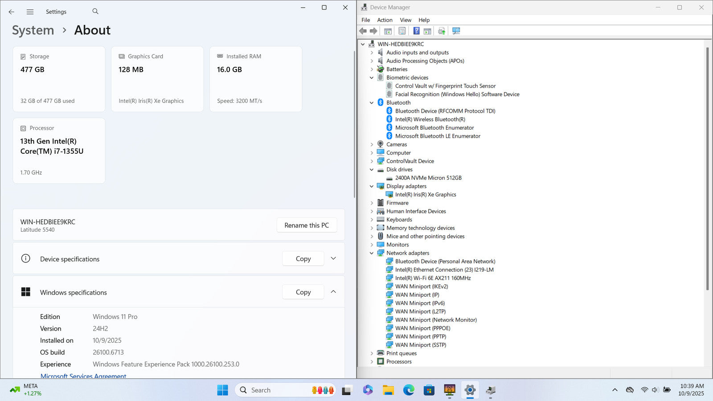Collapse the Network adapters node
Image resolution: width=713 pixels, height=401 pixels.
click(372, 253)
